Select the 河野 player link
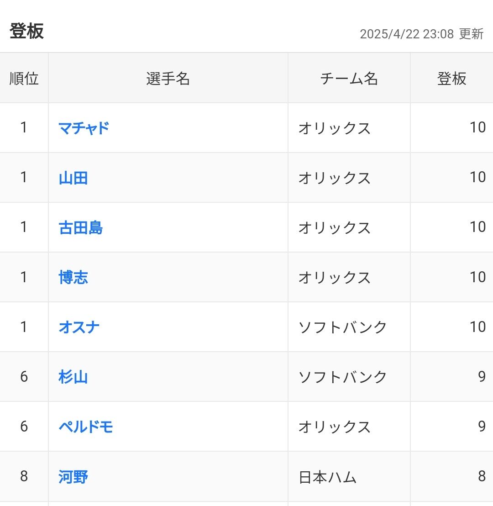This screenshot has height=506, width=493. (73, 477)
